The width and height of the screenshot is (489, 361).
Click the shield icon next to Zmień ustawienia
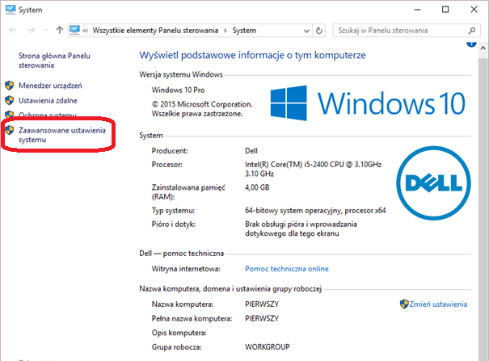point(404,304)
